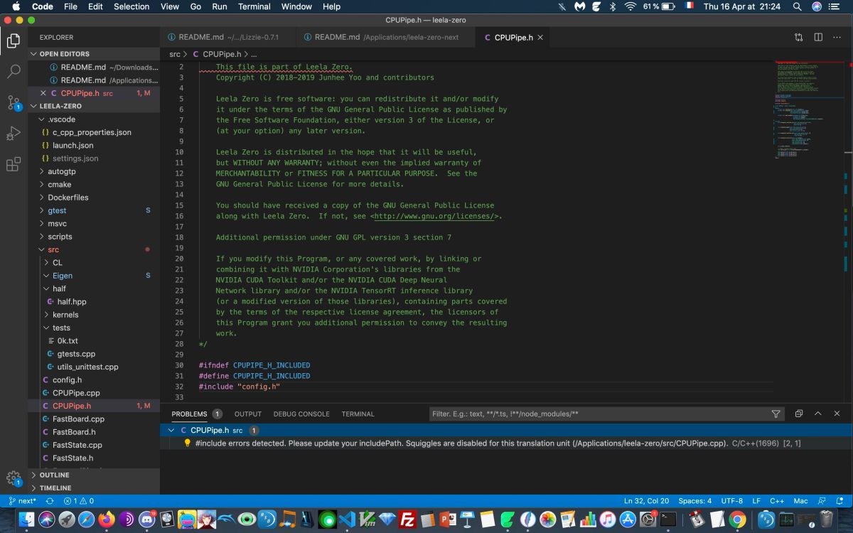
Task: Open the Explorer view in activity bar
Action: (14, 41)
